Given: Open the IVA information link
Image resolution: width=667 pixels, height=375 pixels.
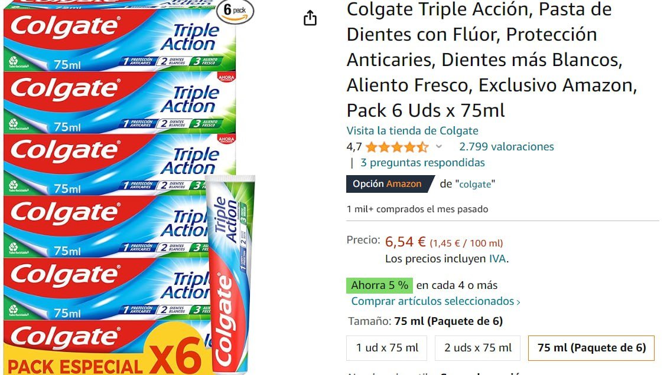Looking at the screenshot, I should click(497, 259).
